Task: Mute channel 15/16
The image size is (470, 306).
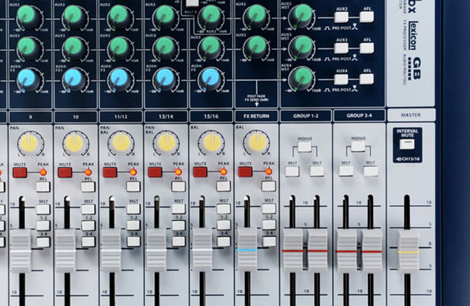Action: [x=200, y=172]
